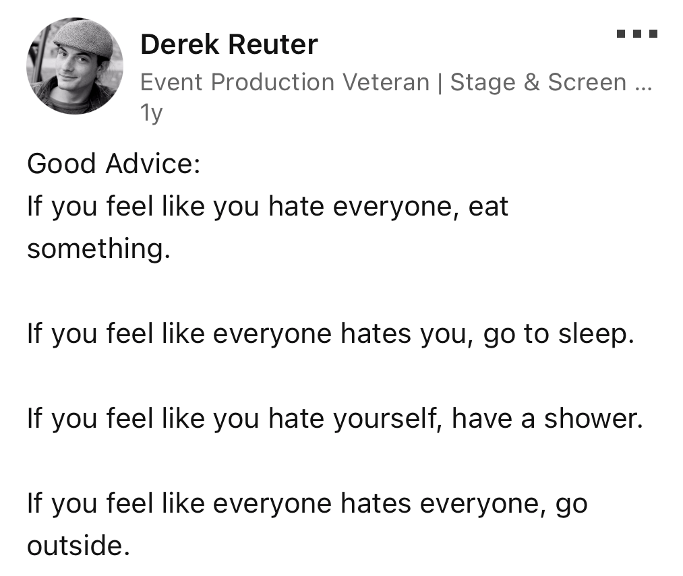Click the words "have a shower."
Viewport: 683px width, 576px height.
[x=547, y=418]
